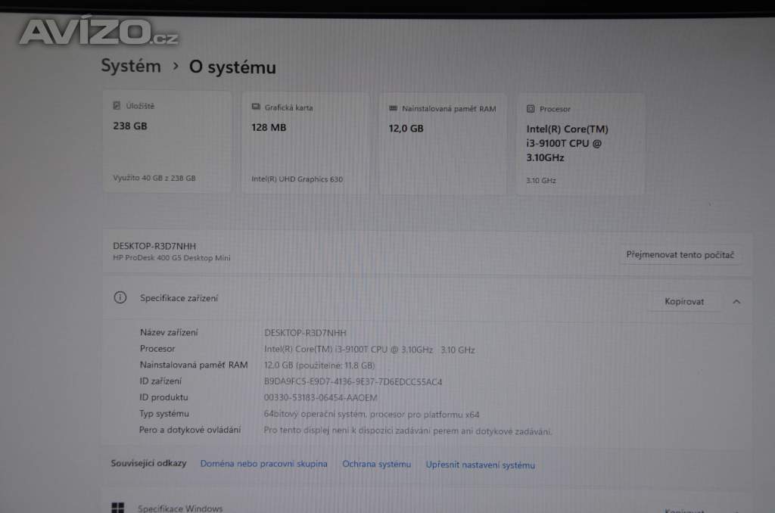Viewport: 775px width, 513px height.
Task: Click the Windows logo beside Specifikace Windows
Action: pos(118,508)
